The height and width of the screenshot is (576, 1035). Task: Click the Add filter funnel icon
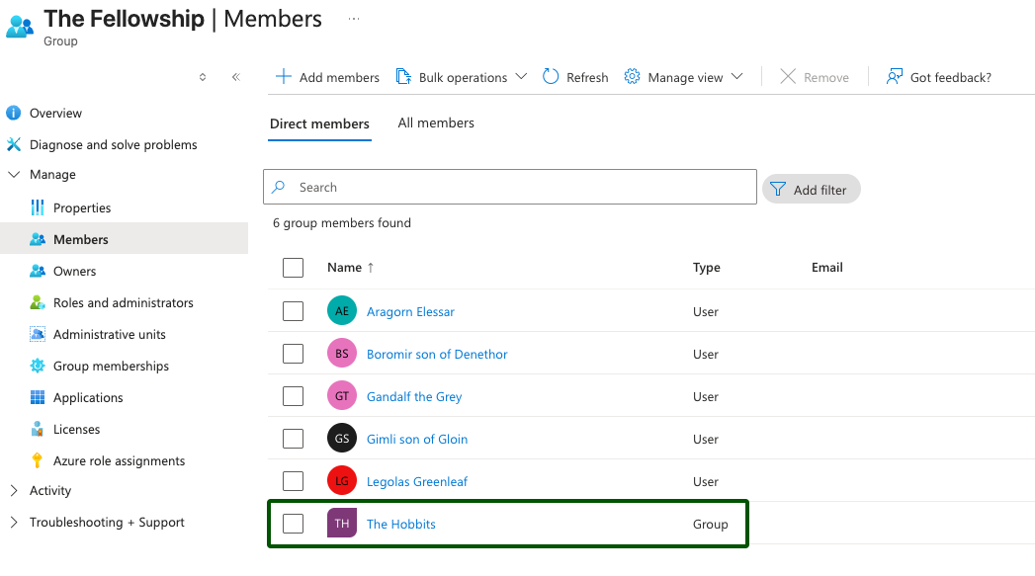778,190
